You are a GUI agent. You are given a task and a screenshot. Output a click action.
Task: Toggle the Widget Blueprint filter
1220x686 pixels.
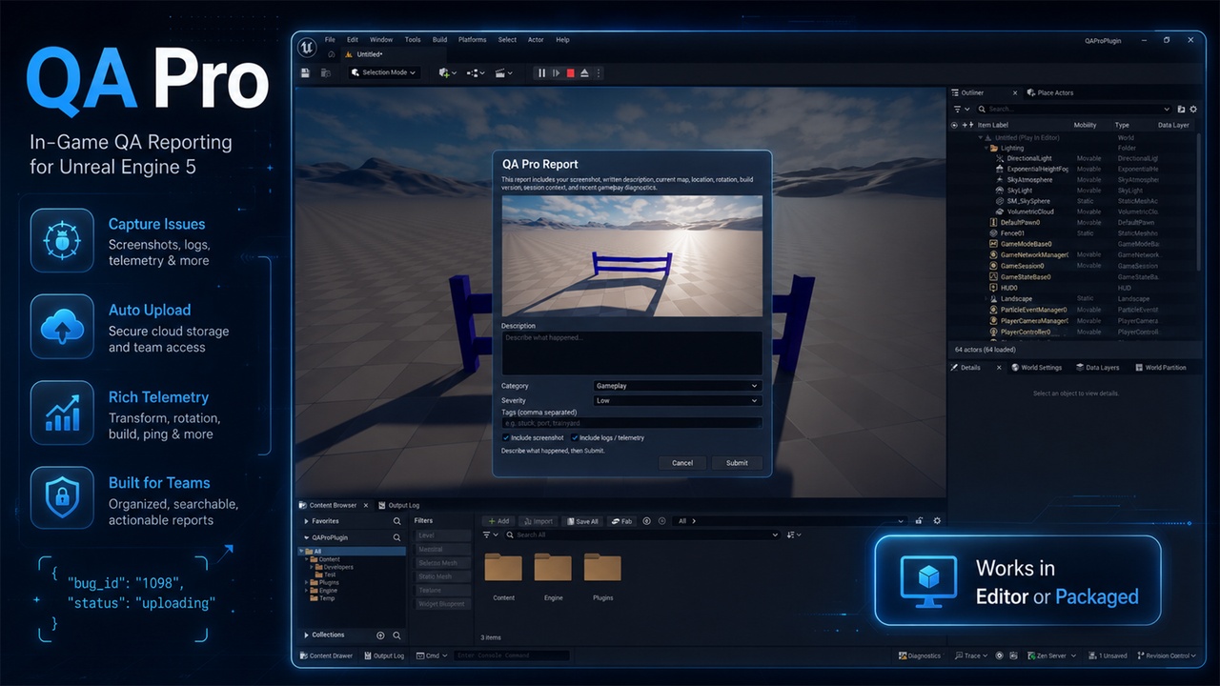443,604
